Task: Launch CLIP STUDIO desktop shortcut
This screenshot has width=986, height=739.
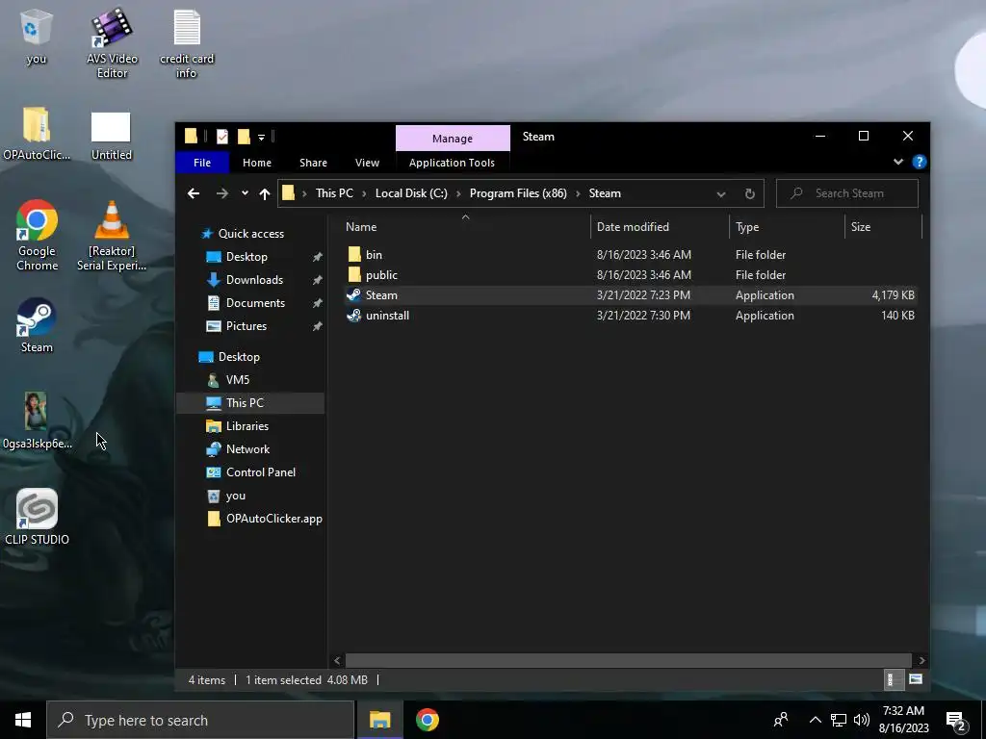Action: (37, 517)
